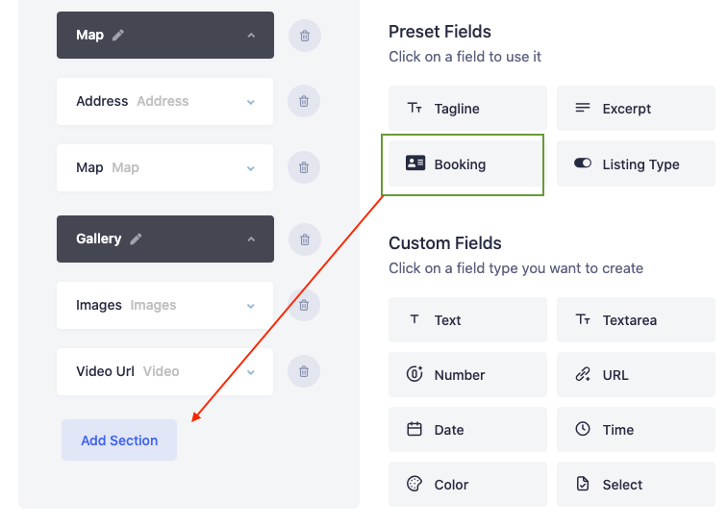
Task: Add the Tagline preset field
Action: [467, 109]
